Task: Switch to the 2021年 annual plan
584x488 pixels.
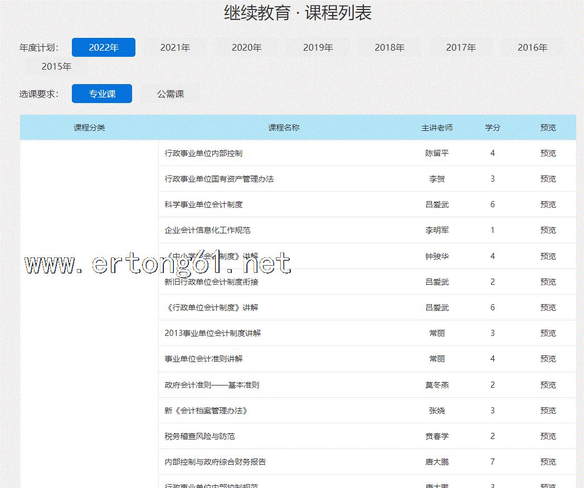Action: [x=175, y=47]
